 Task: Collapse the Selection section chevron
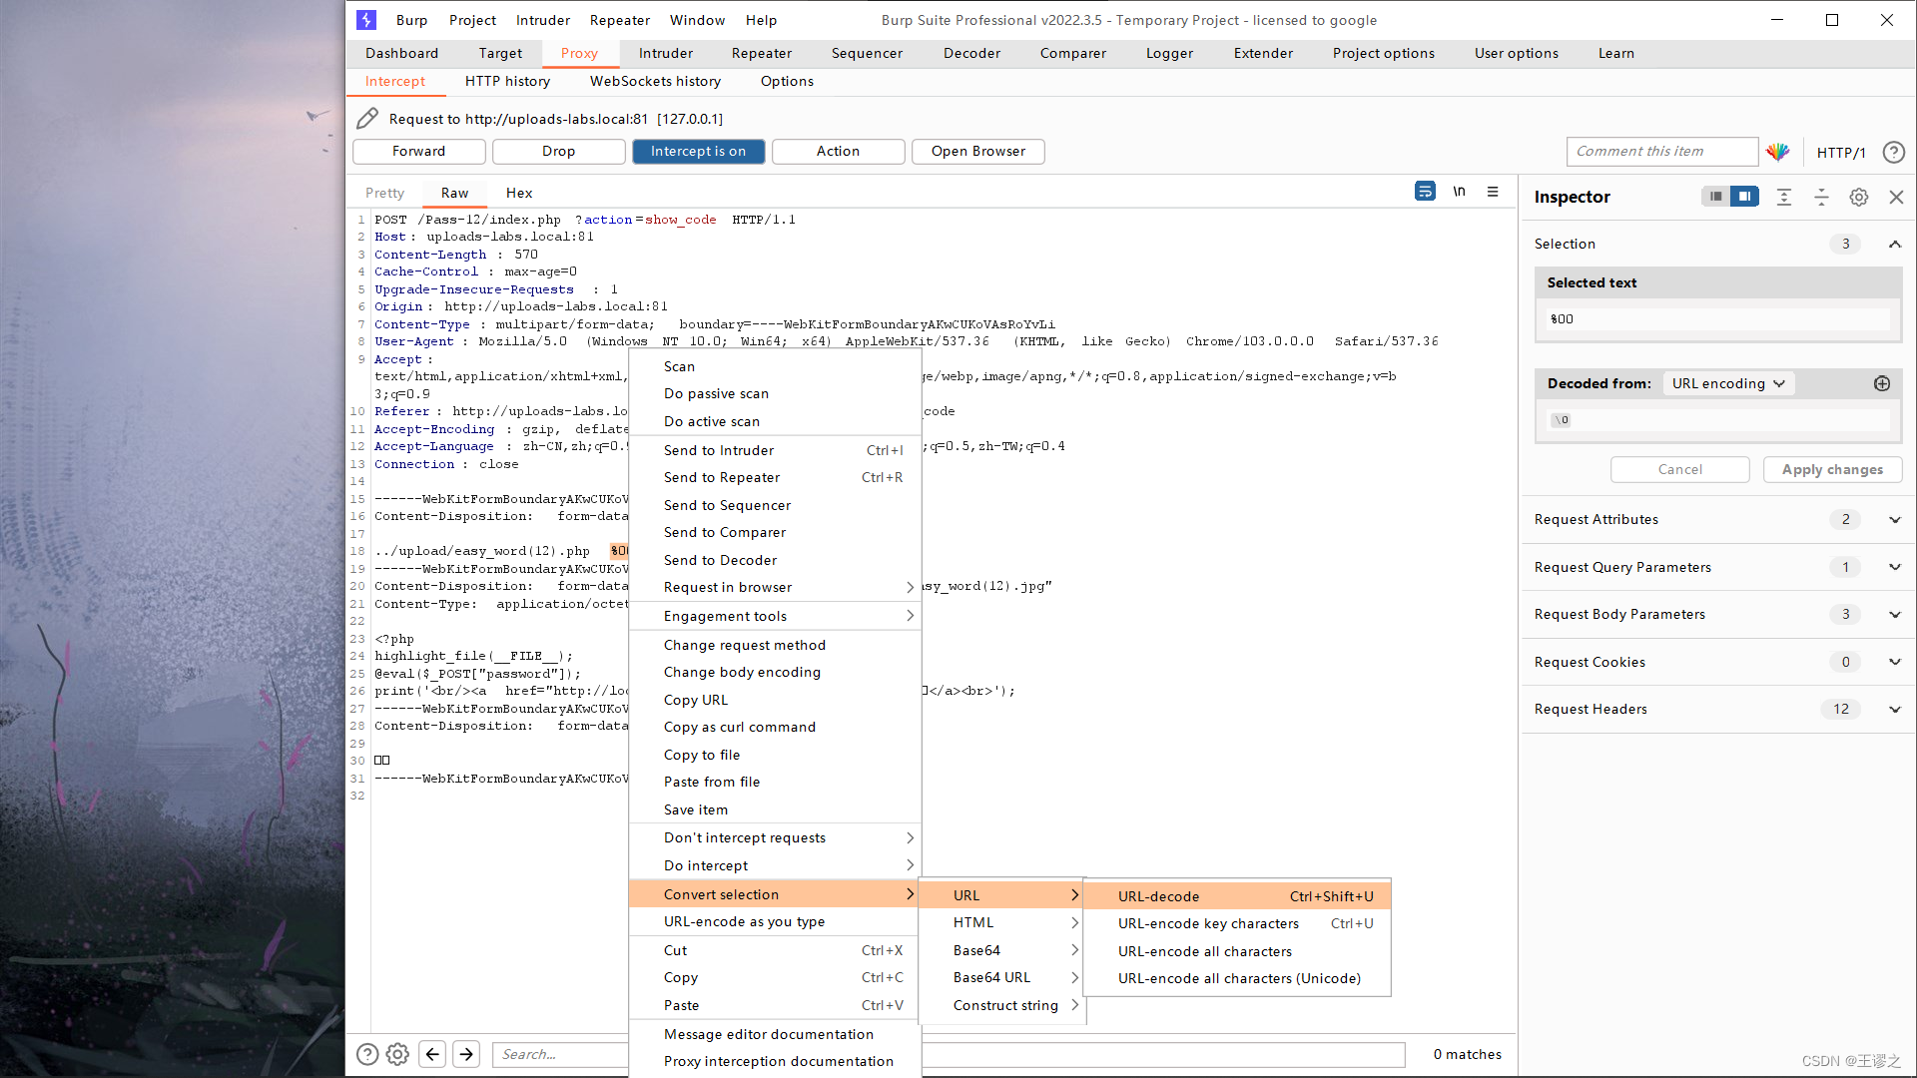pos(1894,244)
